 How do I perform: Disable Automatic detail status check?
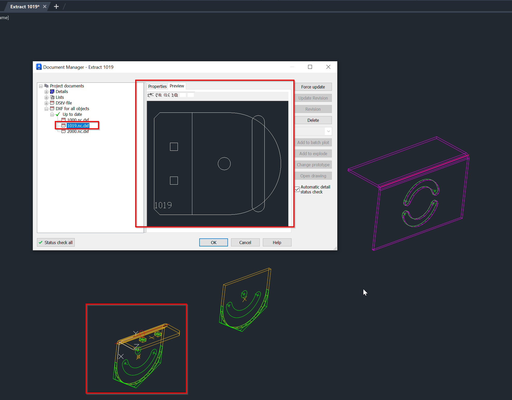(x=297, y=190)
